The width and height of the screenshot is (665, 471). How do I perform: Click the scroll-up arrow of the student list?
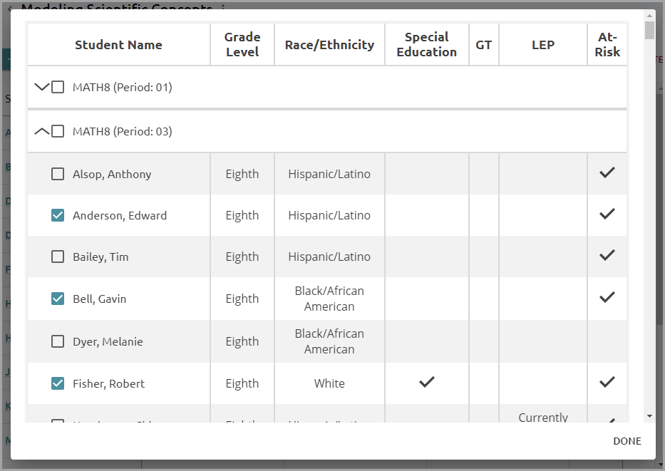[x=649, y=16]
